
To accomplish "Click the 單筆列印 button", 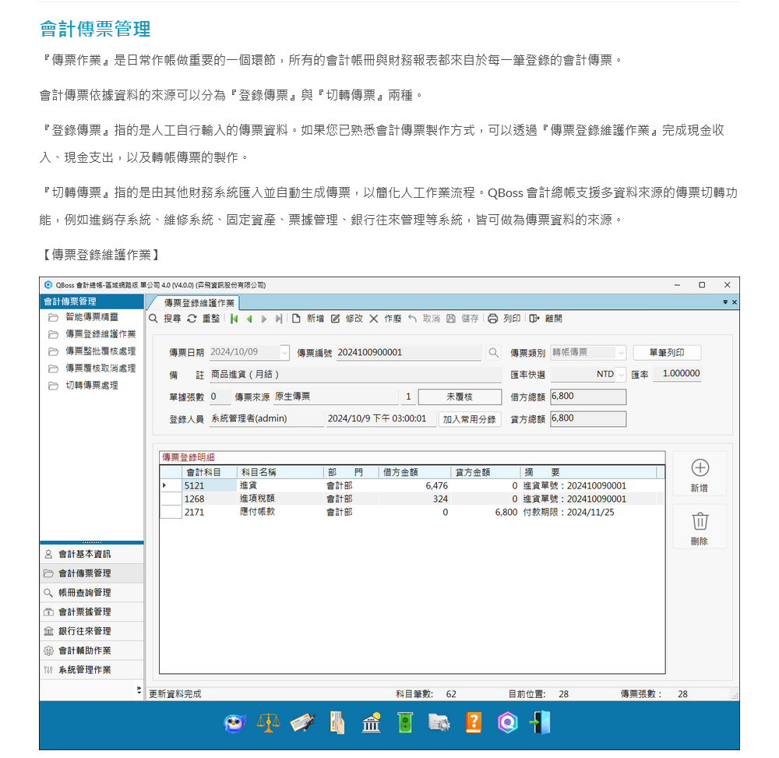I will point(668,353).
